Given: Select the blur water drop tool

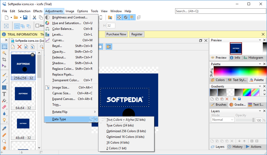Looking at the screenshot, I should [x=4, y=113].
